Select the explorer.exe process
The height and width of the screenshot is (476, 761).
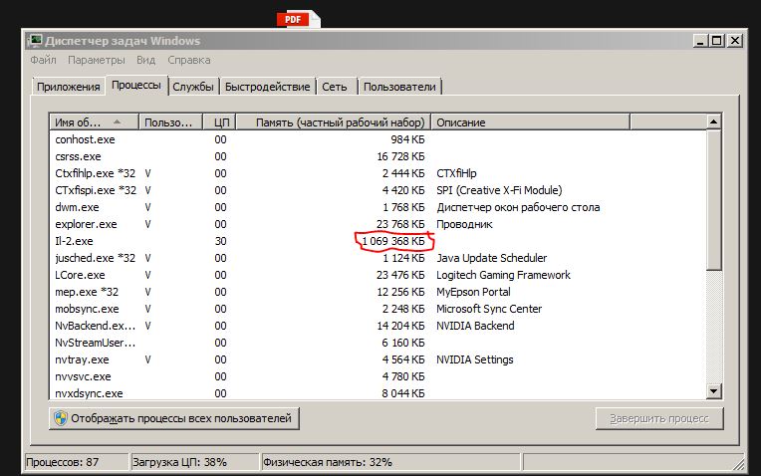click(x=379, y=224)
